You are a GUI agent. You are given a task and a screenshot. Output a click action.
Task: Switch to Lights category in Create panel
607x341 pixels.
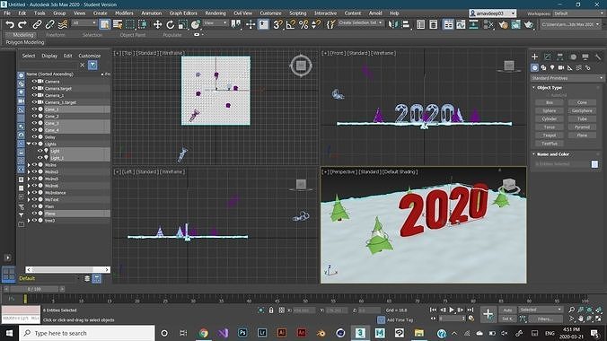(x=552, y=67)
